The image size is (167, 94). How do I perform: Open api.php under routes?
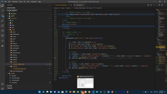[14, 76]
